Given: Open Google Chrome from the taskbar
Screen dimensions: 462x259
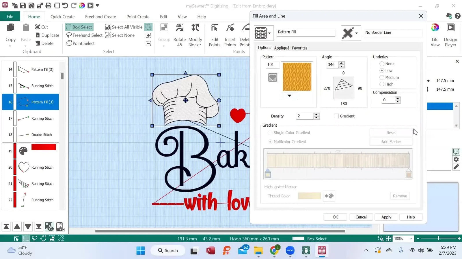Looking at the screenshot, I should pyautogui.click(x=274, y=250).
